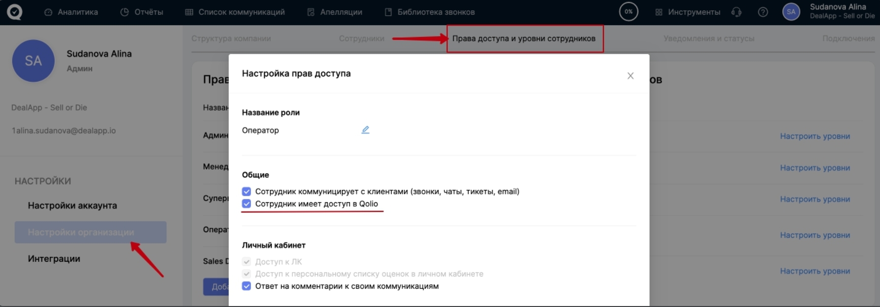The image size is (880, 307).
Task: Click the Qolio logo icon
Action: point(14,12)
